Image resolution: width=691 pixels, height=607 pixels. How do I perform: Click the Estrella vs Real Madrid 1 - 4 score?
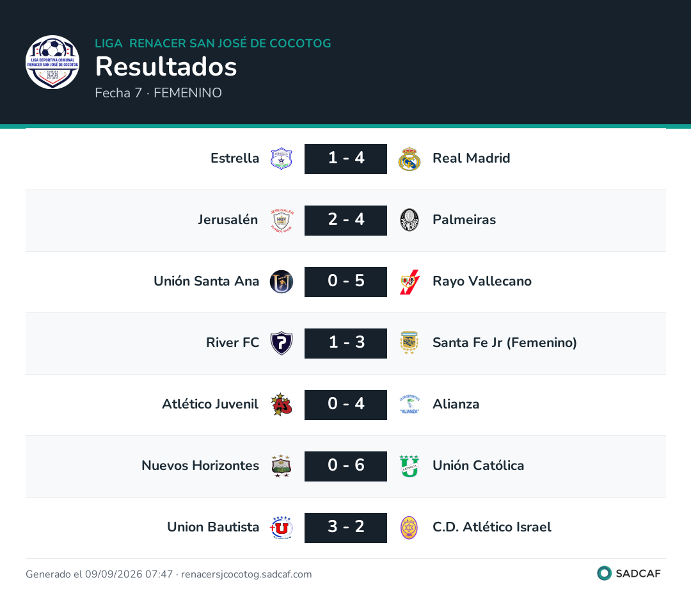click(x=346, y=159)
